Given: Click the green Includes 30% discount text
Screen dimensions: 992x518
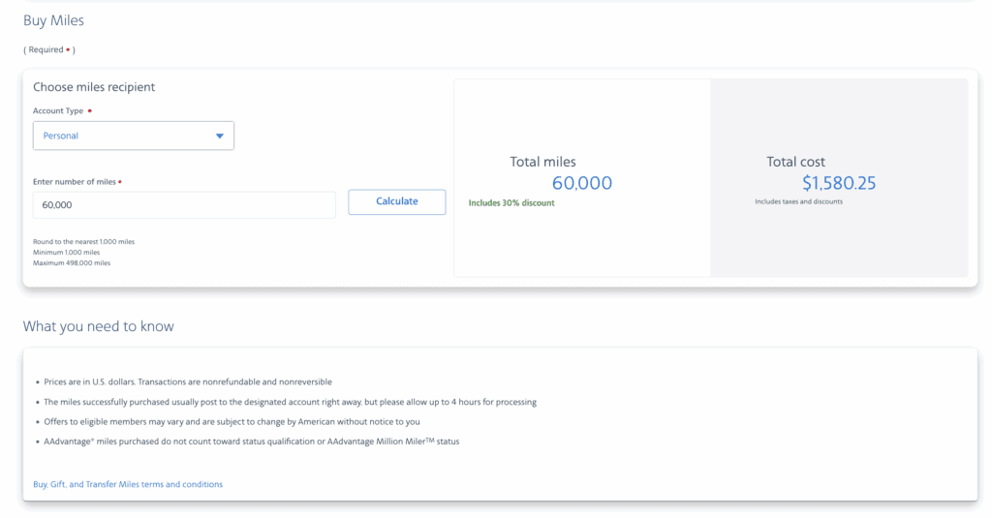Looking at the screenshot, I should point(511,203).
